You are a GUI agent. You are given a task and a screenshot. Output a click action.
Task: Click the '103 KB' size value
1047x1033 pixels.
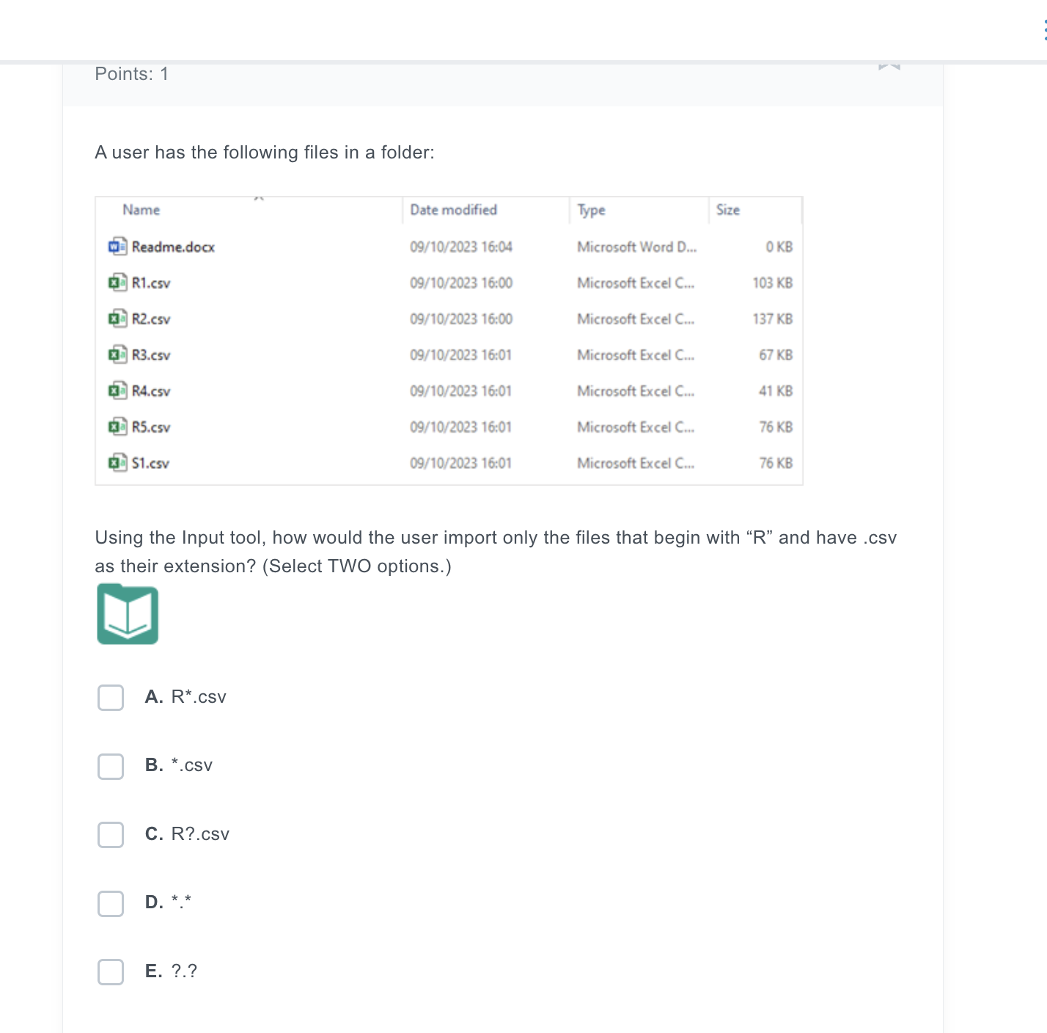click(x=773, y=283)
